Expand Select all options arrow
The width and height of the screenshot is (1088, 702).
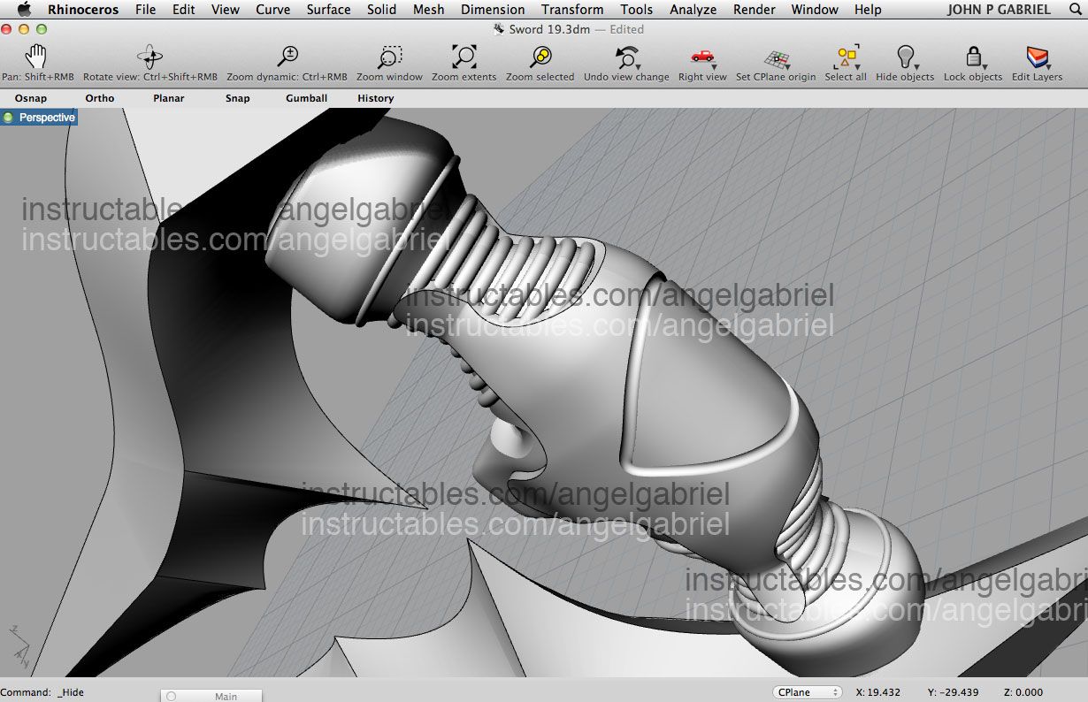[859, 67]
